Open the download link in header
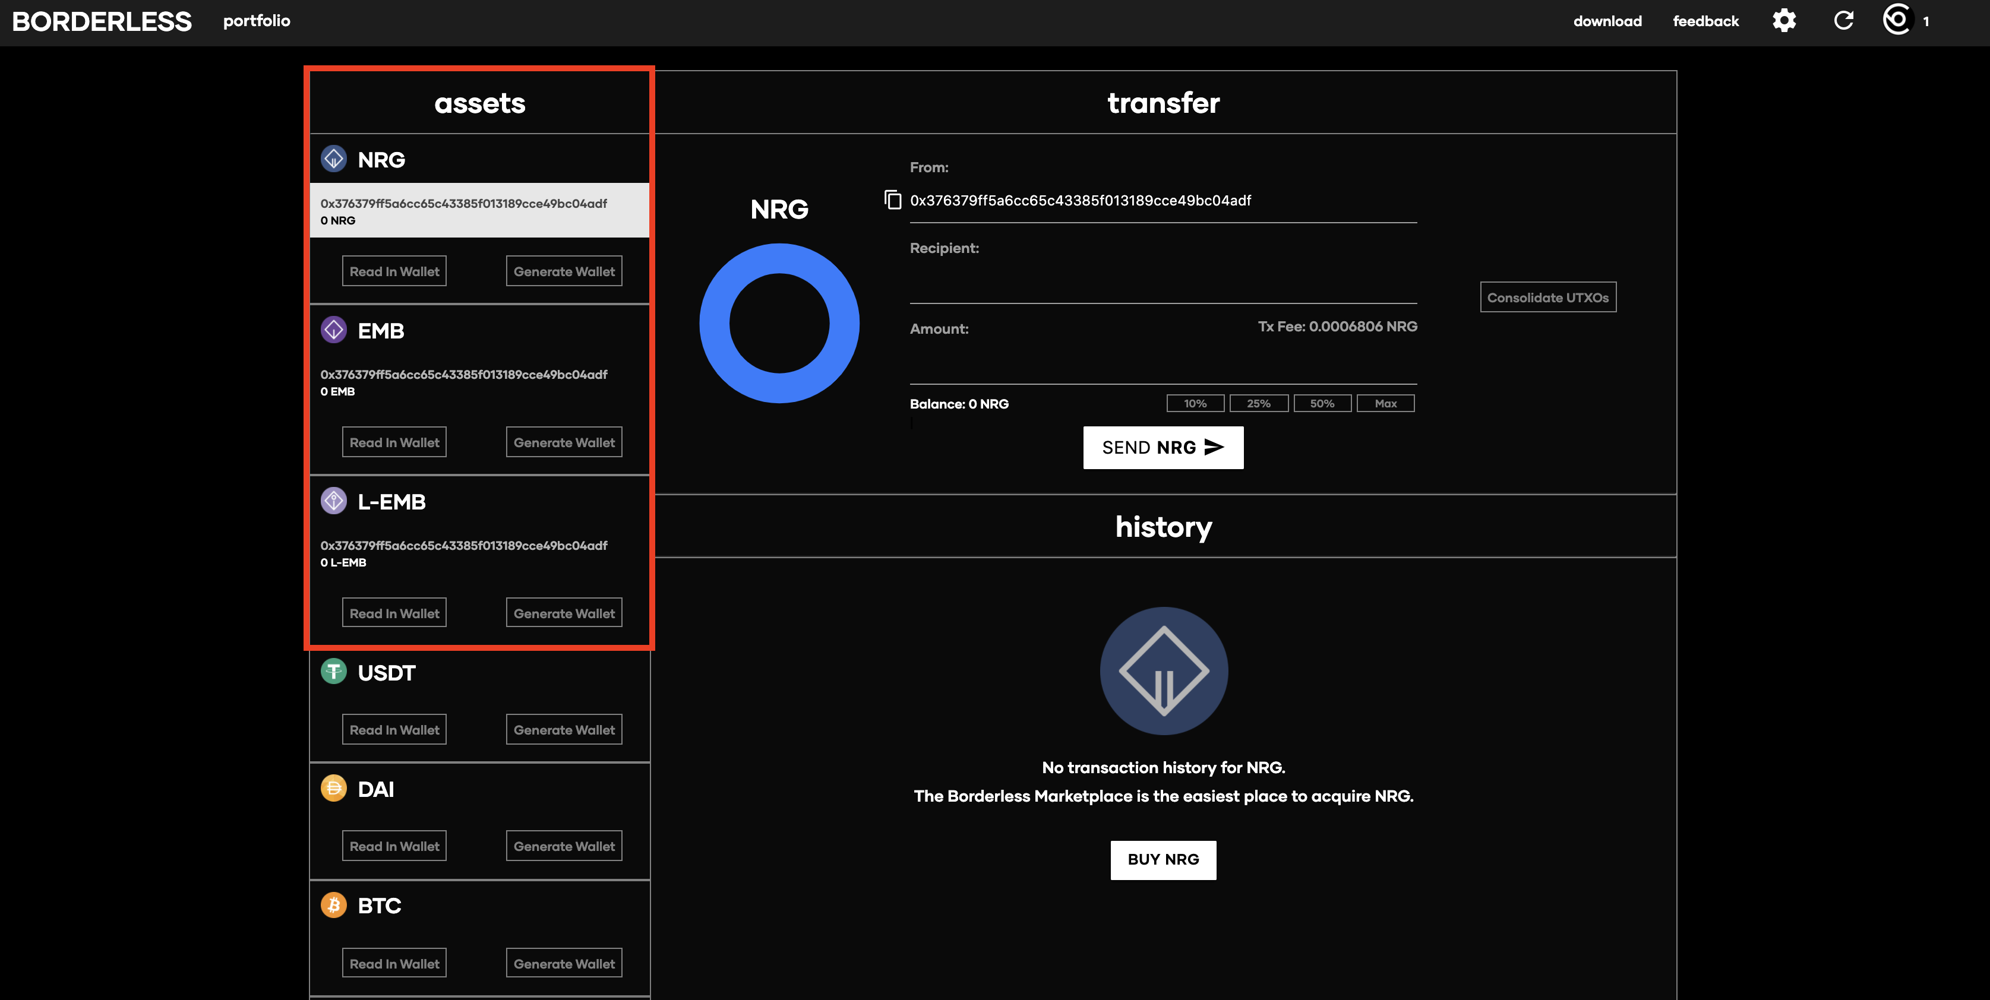The image size is (1990, 1000). (x=1607, y=21)
